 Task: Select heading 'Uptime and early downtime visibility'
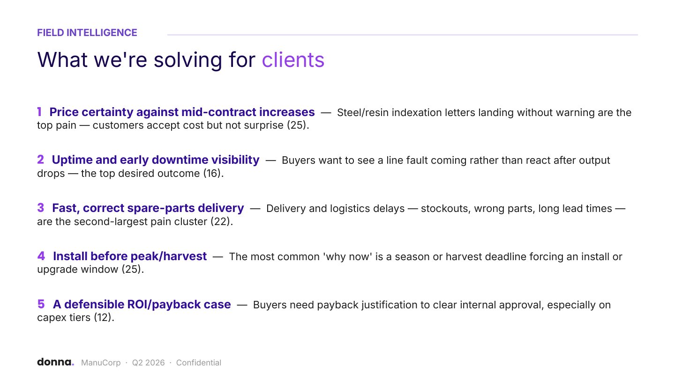pyautogui.click(x=156, y=160)
